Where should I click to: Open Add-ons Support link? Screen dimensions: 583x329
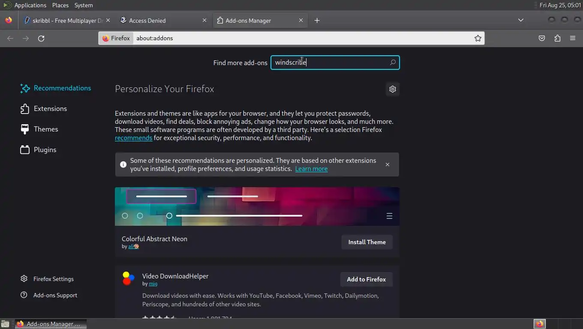(49, 295)
